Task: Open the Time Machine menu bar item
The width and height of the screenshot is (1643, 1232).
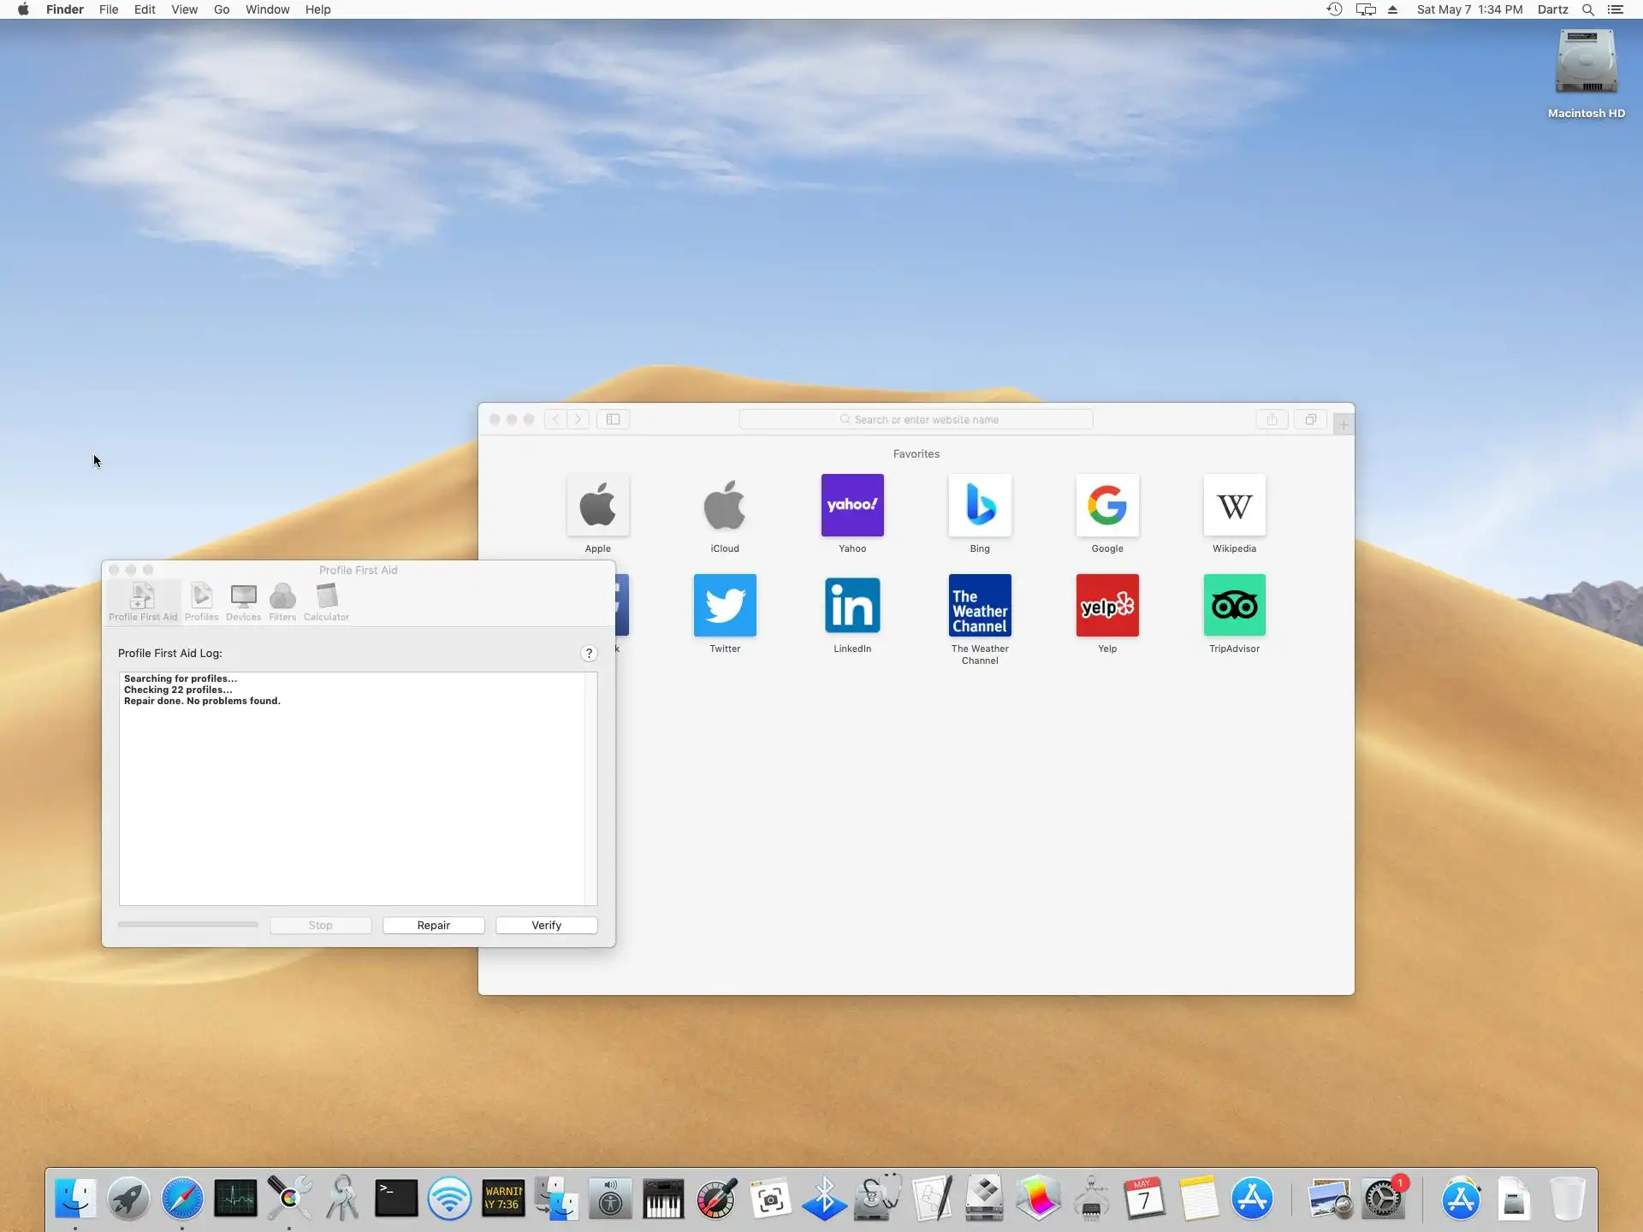Action: tap(1334, 9)
